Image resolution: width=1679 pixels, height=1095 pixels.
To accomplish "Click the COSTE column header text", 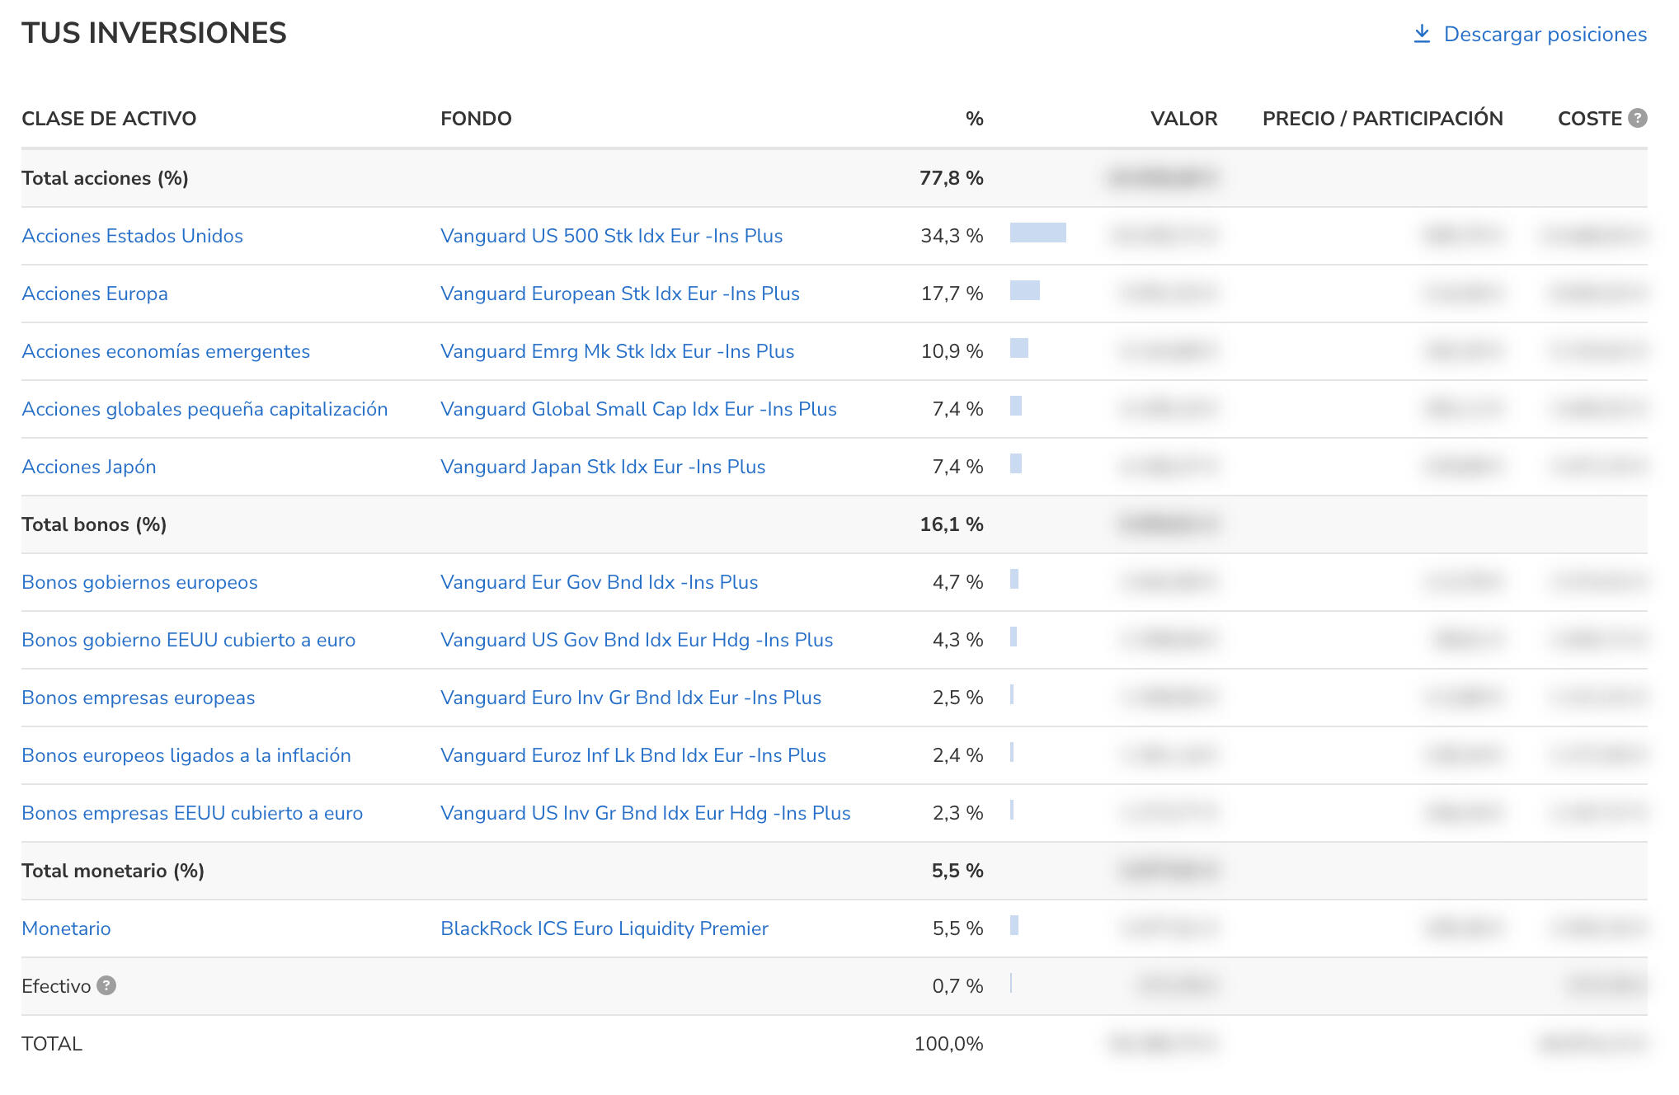I will (x=1590, y=119).
